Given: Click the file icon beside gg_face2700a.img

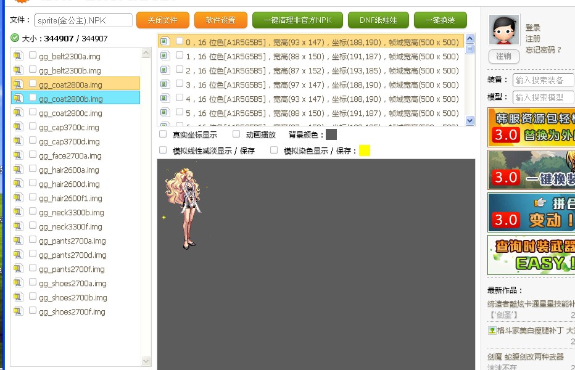Looking at the screenshot, I should (18, 155).
